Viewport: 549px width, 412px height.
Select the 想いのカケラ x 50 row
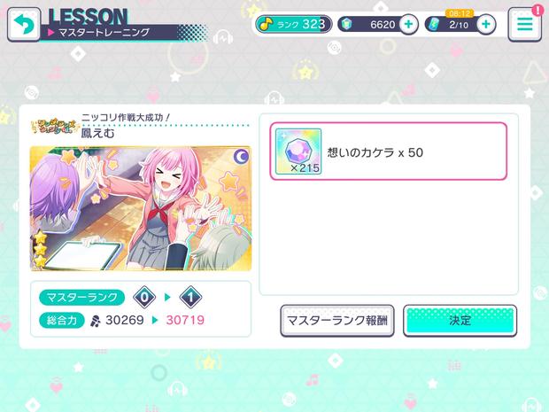coord(389,152)
